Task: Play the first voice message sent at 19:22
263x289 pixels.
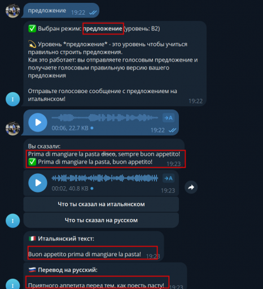Action: [x=38, y=122]
